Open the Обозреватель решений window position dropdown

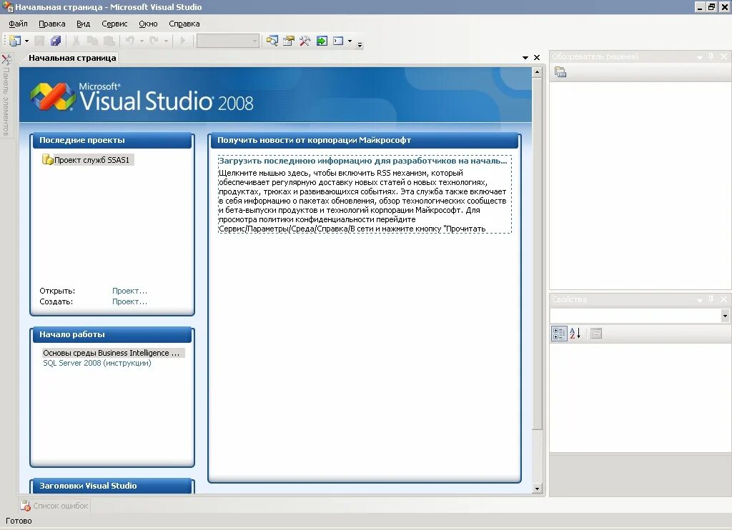[699, 57]
